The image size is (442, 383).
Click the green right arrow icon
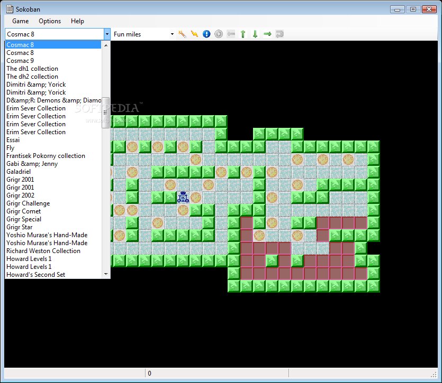point(267,34)
